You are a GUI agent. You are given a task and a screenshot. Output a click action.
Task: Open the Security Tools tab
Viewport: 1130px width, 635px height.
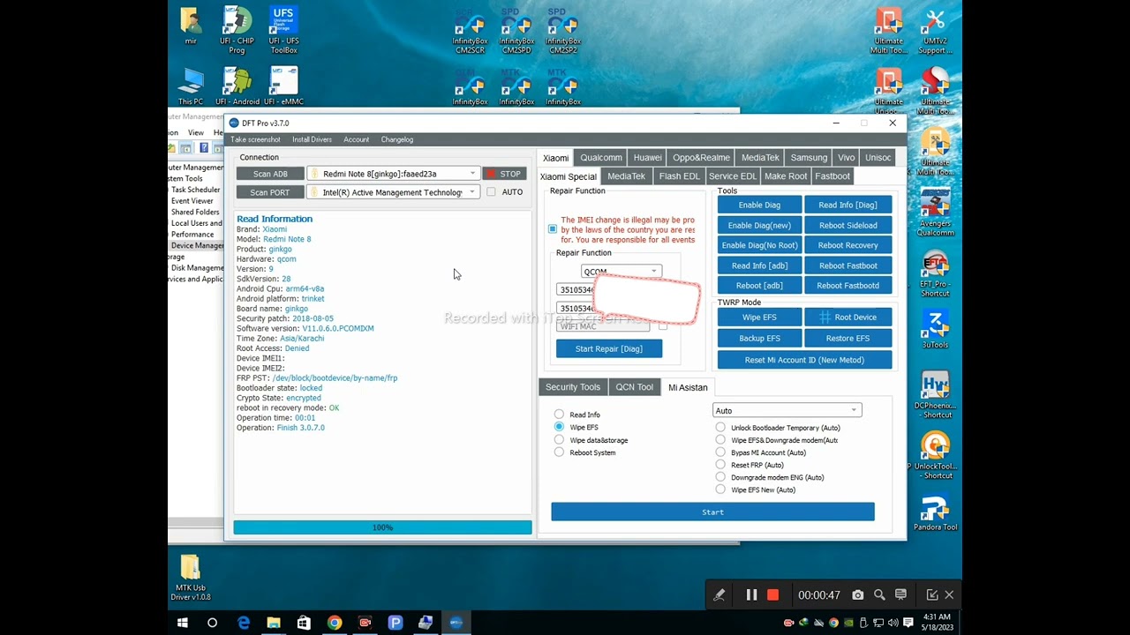pos(573,387)
